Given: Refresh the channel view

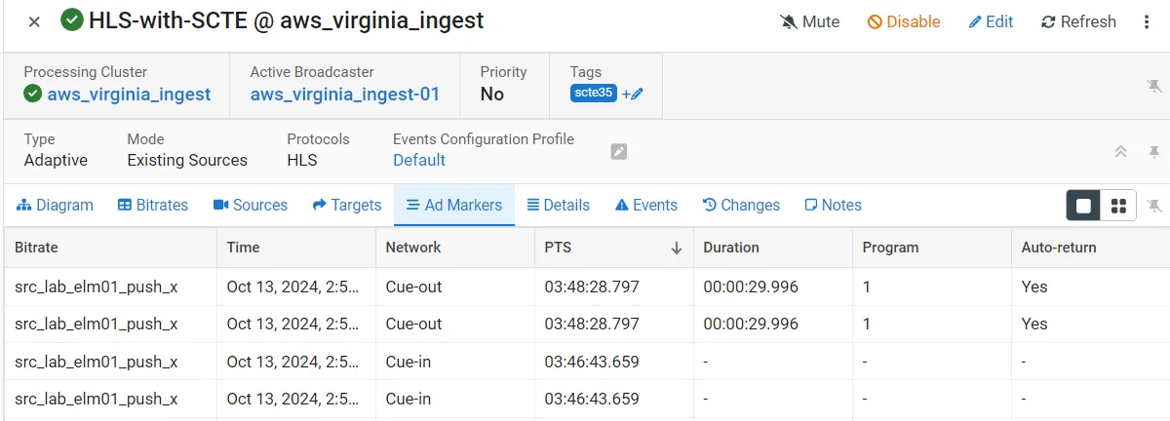Looking at the screenshot, I should pos(1078,21).
